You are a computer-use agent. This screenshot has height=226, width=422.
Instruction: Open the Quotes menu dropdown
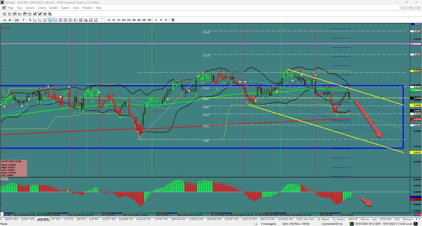pos(53,8)
